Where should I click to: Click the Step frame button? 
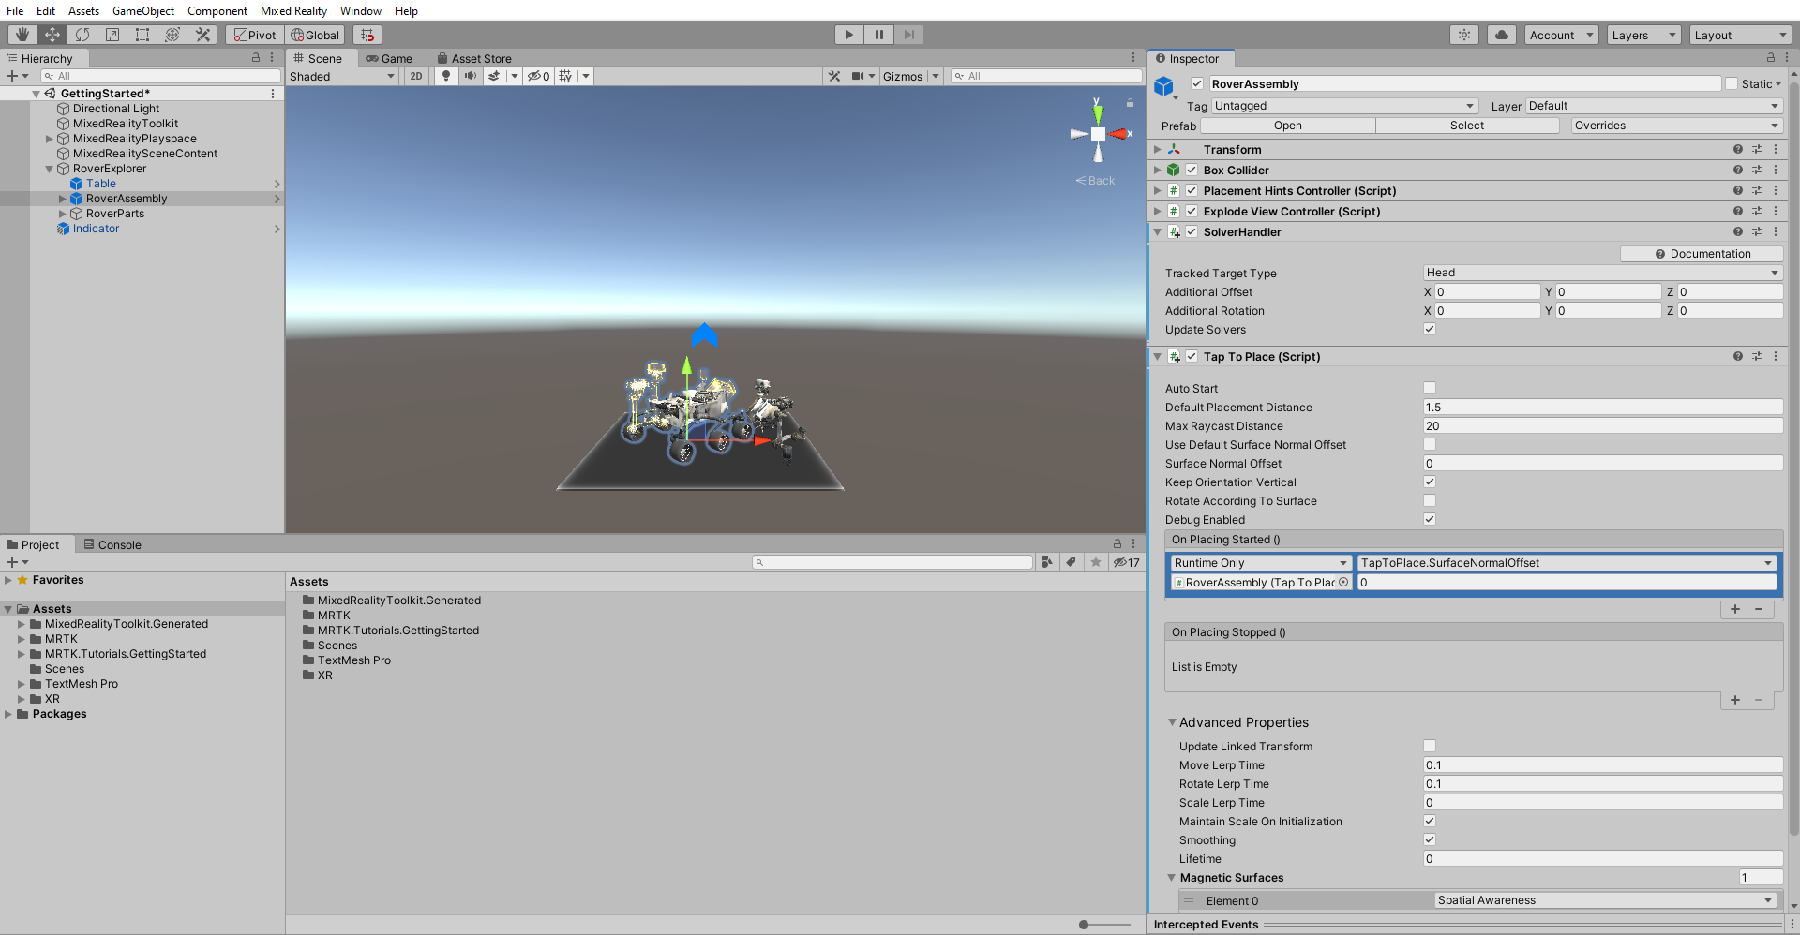[x=909, y=35]
